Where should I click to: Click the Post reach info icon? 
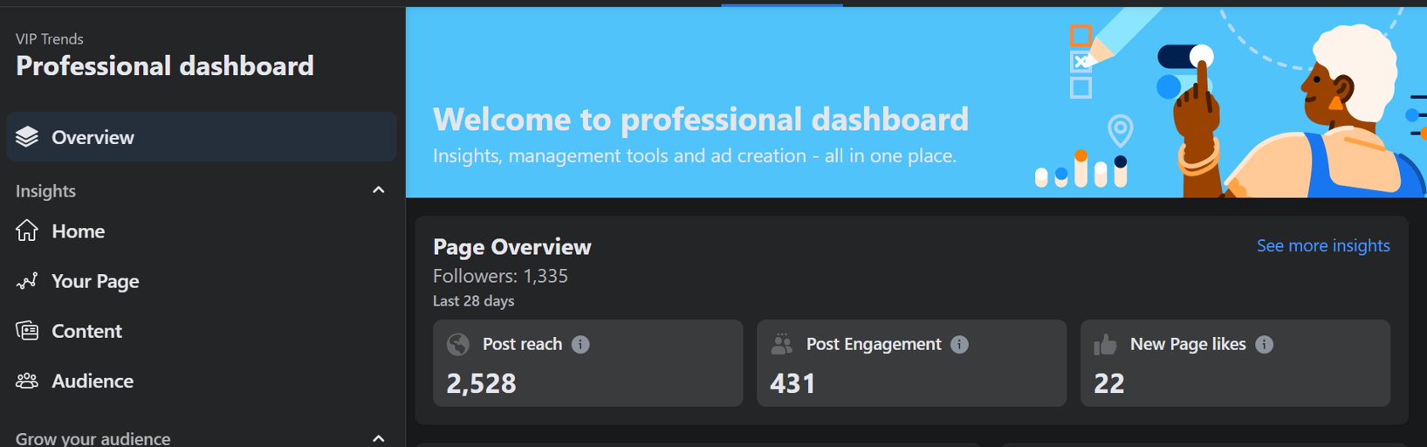(x=580, y=345)
